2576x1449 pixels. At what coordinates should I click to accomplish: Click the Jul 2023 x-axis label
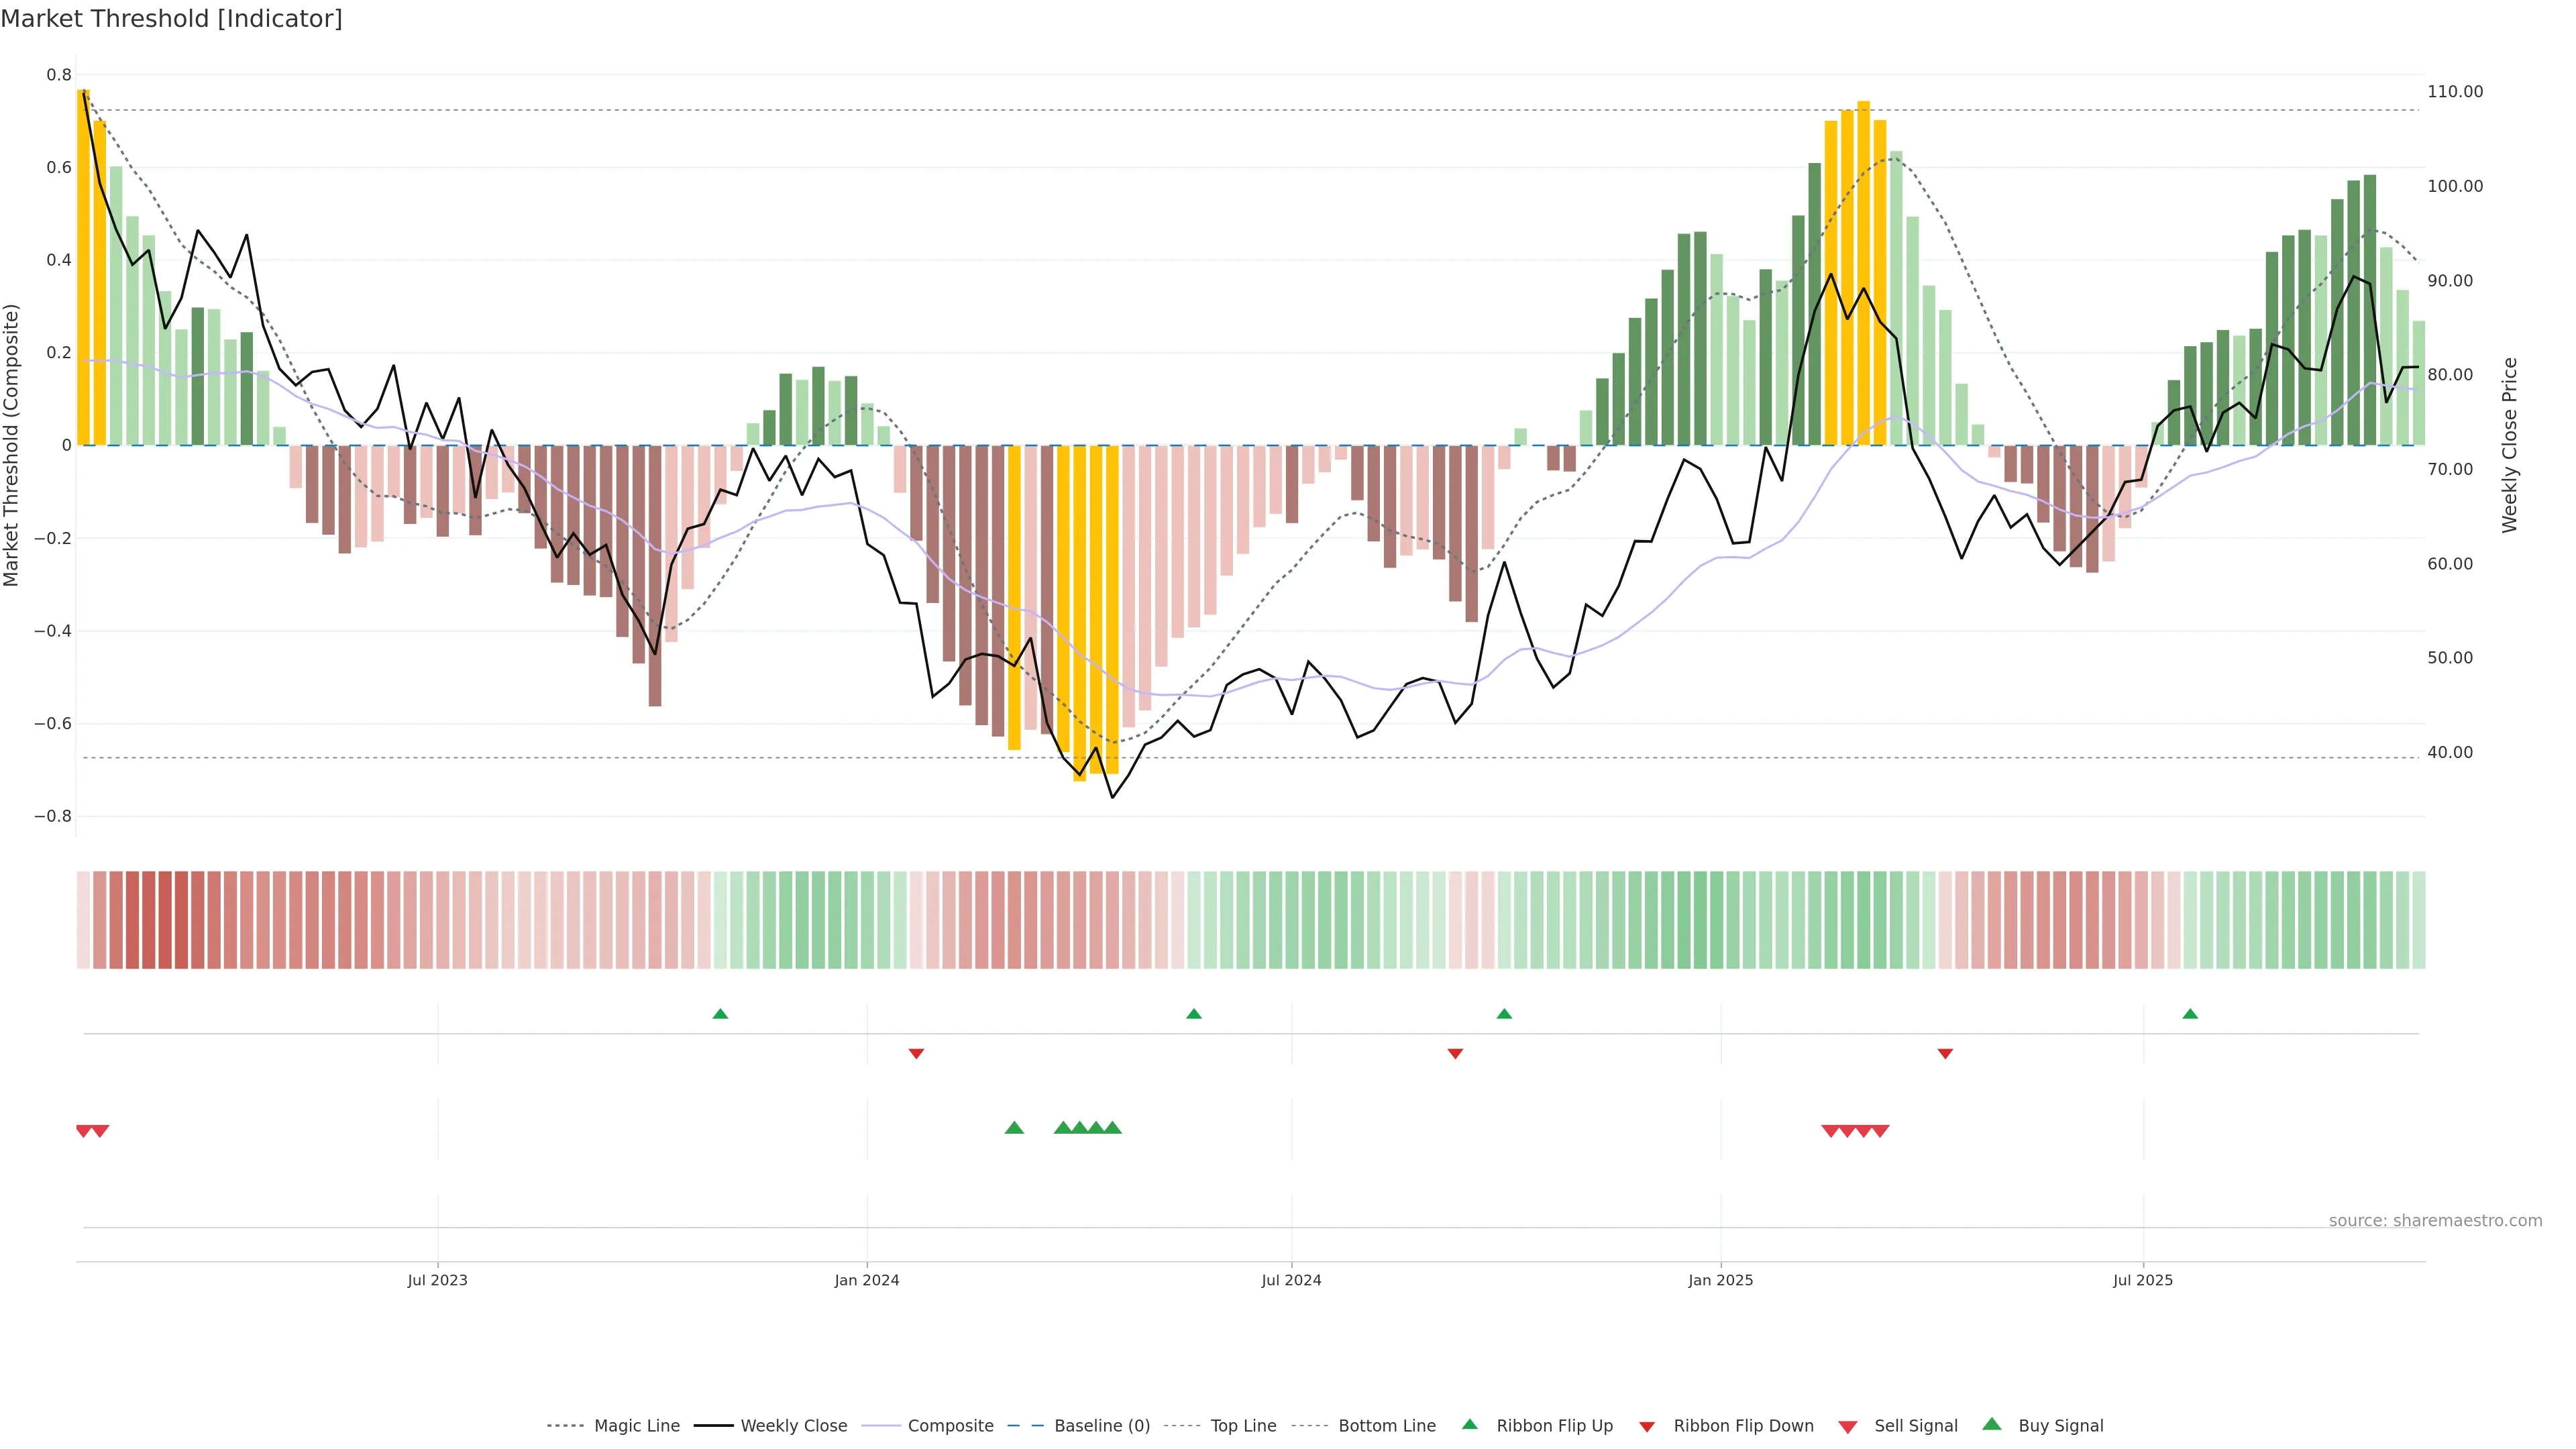(437, 1280)
